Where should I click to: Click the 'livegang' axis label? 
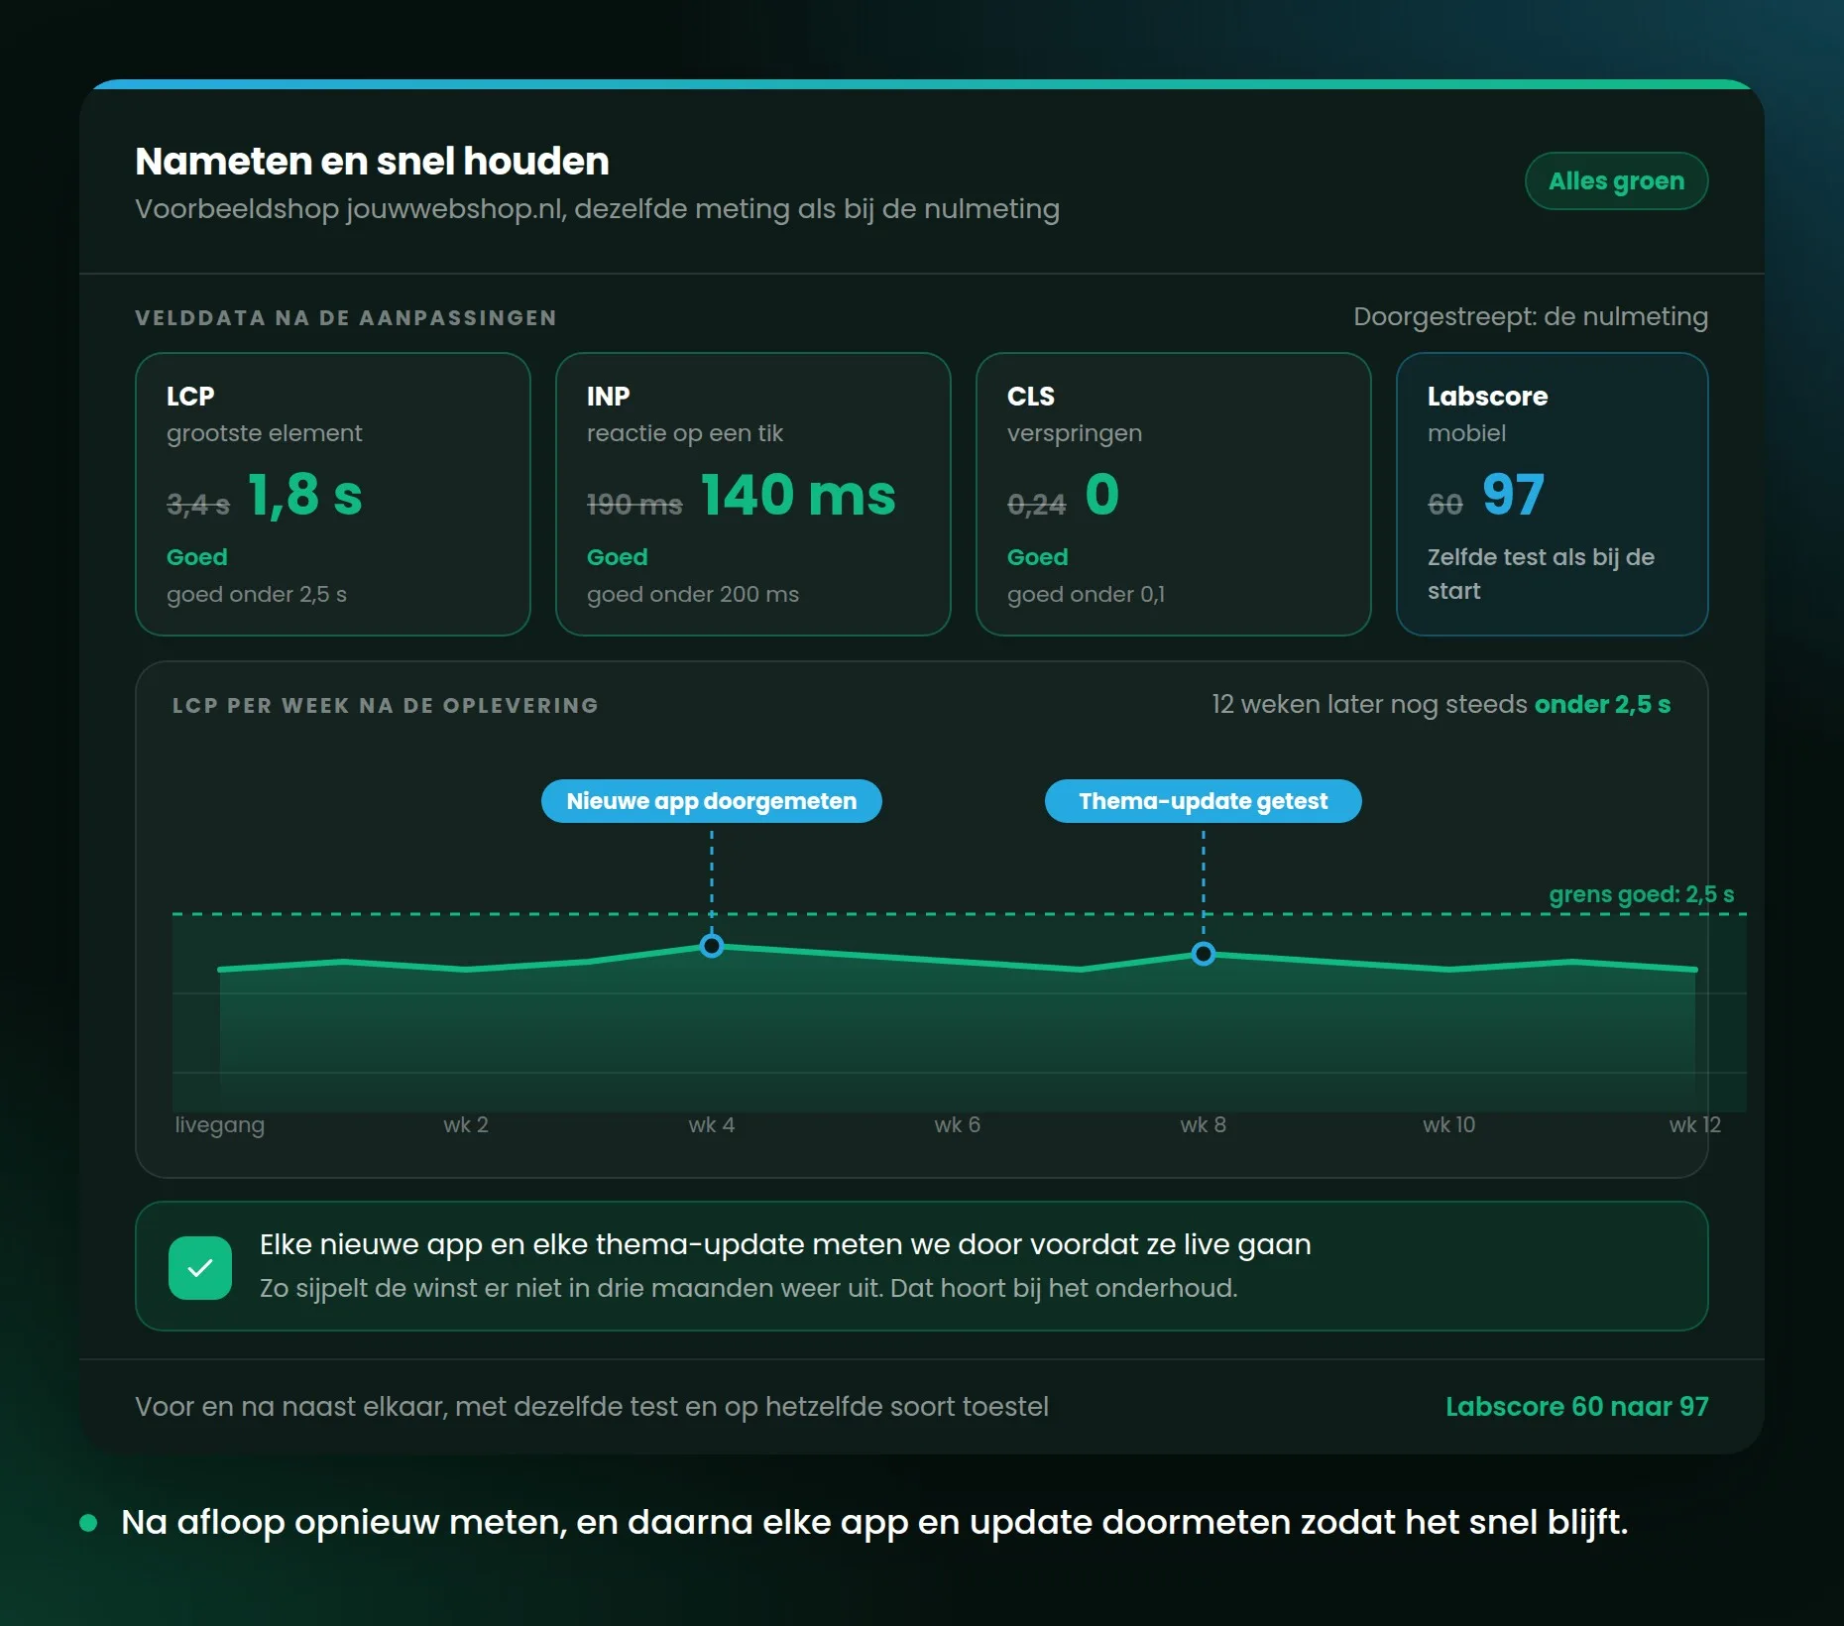point(219,1125)
